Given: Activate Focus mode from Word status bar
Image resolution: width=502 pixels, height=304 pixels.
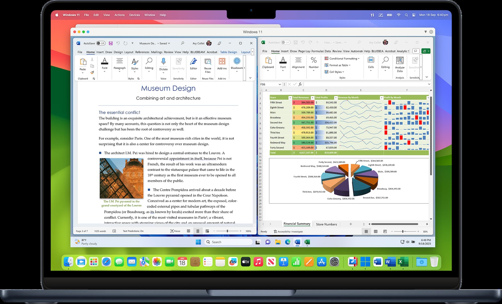Looking at the screenshot, I should coord(175,231).
